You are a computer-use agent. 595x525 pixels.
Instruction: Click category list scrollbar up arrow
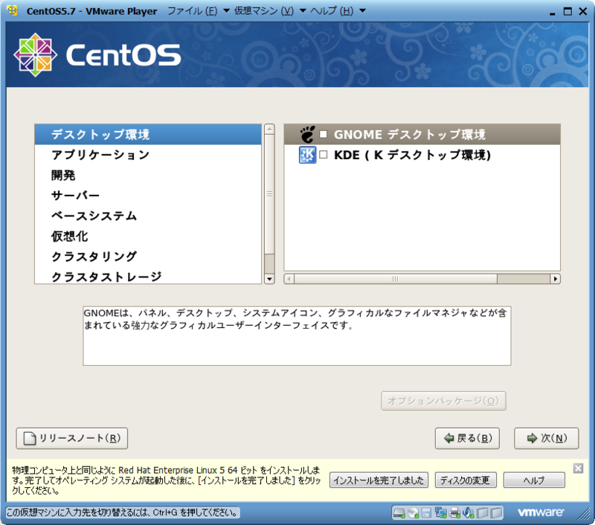click(269, 129)
